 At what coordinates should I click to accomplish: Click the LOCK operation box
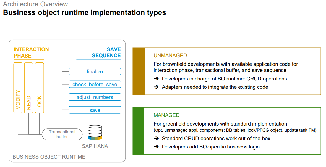coord(39,87)
